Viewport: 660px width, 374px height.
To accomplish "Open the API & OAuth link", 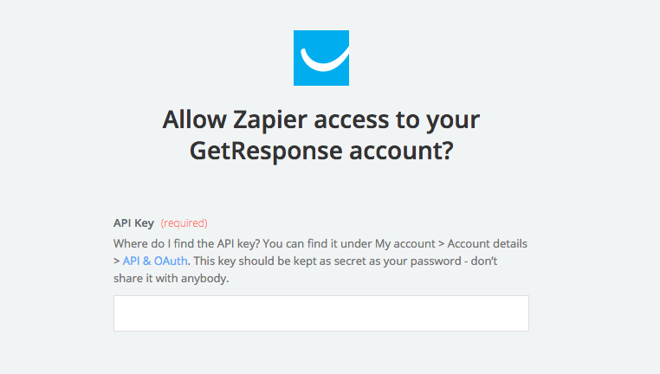I will coord(155,261).
